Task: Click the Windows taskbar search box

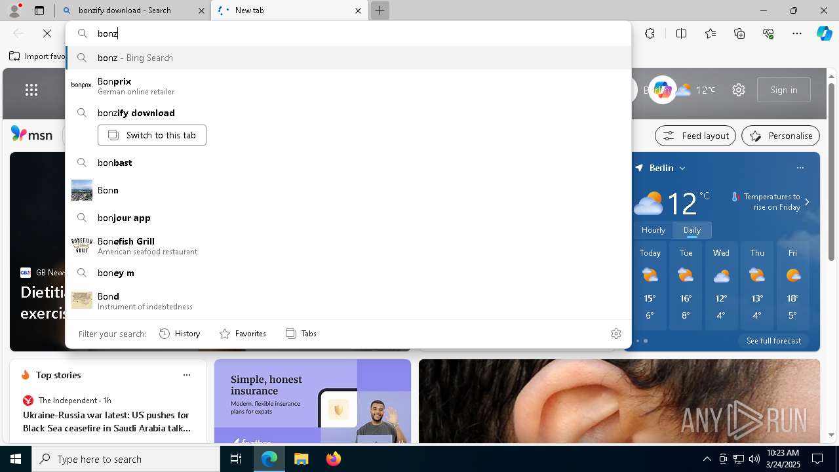Action: [x=126, y=459]
